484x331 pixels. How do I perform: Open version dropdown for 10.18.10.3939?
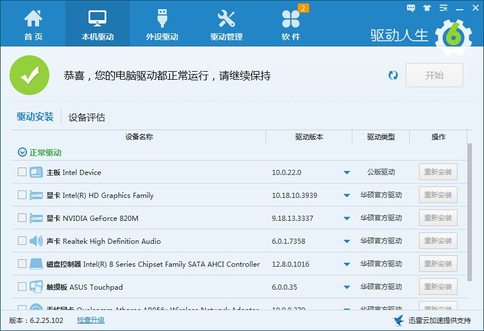[x=347, y=196]
